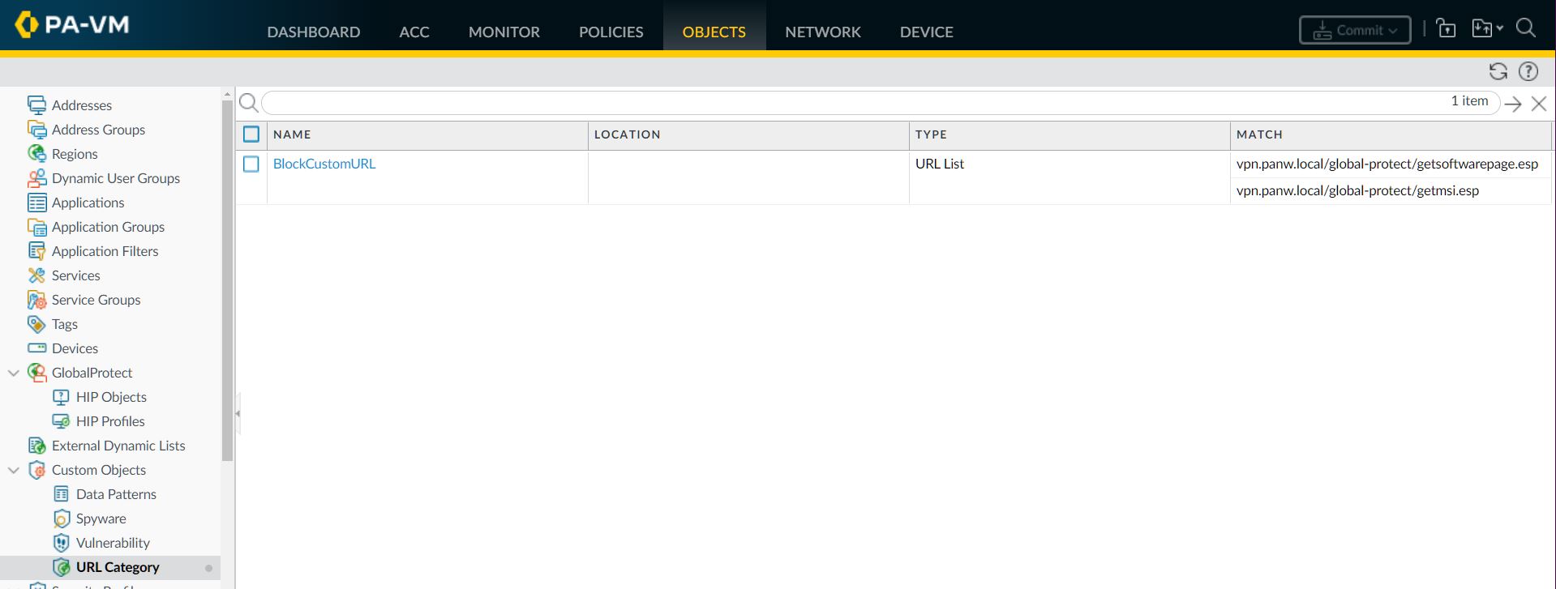The width and height of the screenshot is (1556, 589).
Task: Click the filter search magnifier icon
Action: click(249, 103)
